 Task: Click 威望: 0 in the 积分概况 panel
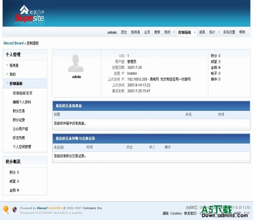point(14,181)
